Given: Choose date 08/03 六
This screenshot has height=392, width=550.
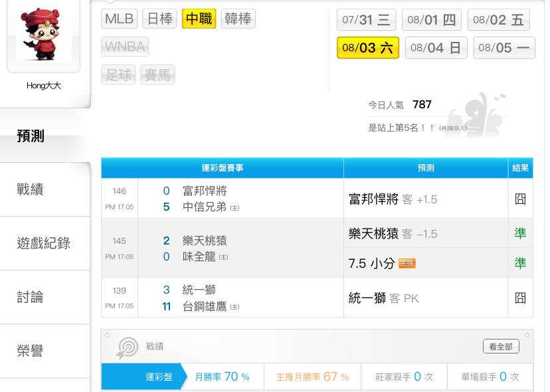Looking at the screenshot, I should (367, 47).
